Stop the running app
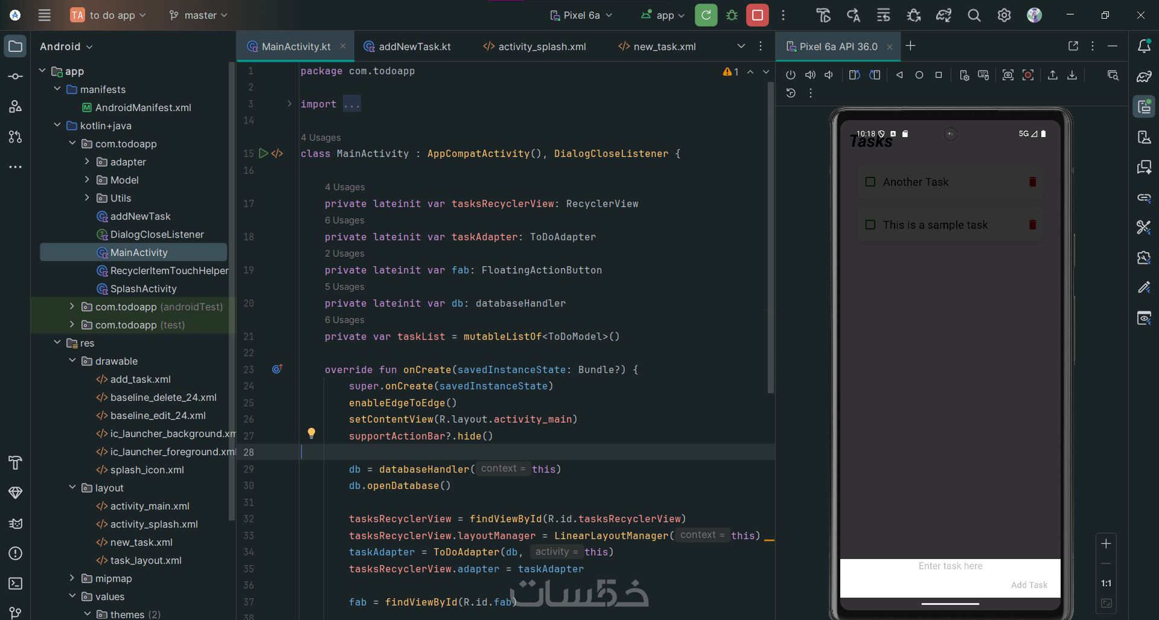Viewport: 1159px width, 620px height. point(758,15)
